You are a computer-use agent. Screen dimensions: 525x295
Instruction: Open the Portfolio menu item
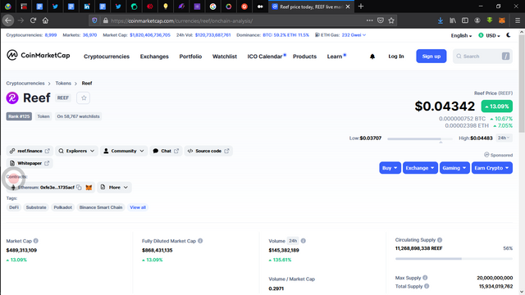tap(190, 57)
